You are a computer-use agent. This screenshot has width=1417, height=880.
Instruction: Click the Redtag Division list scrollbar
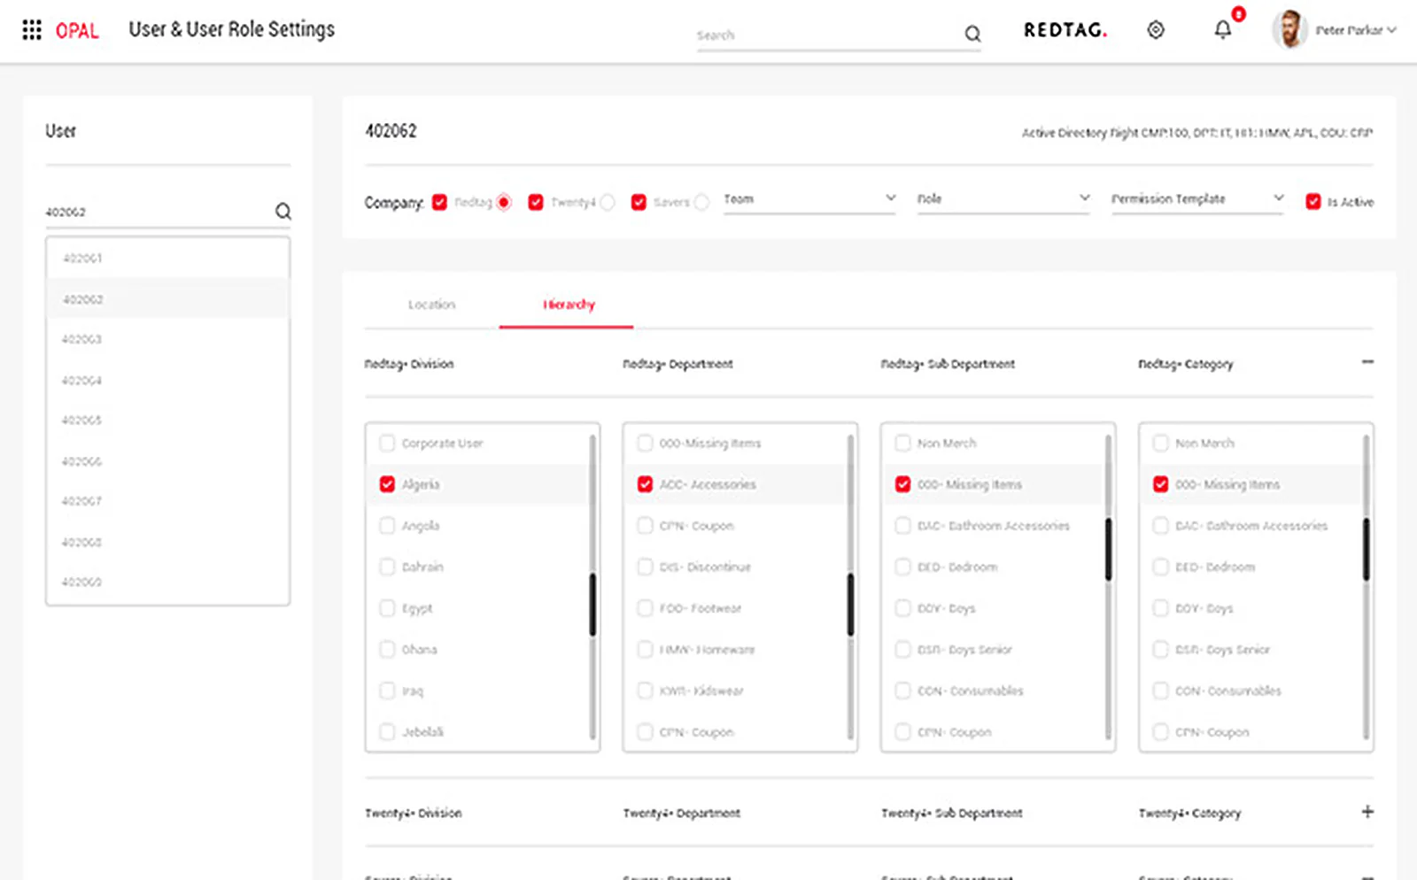point(592,605)
